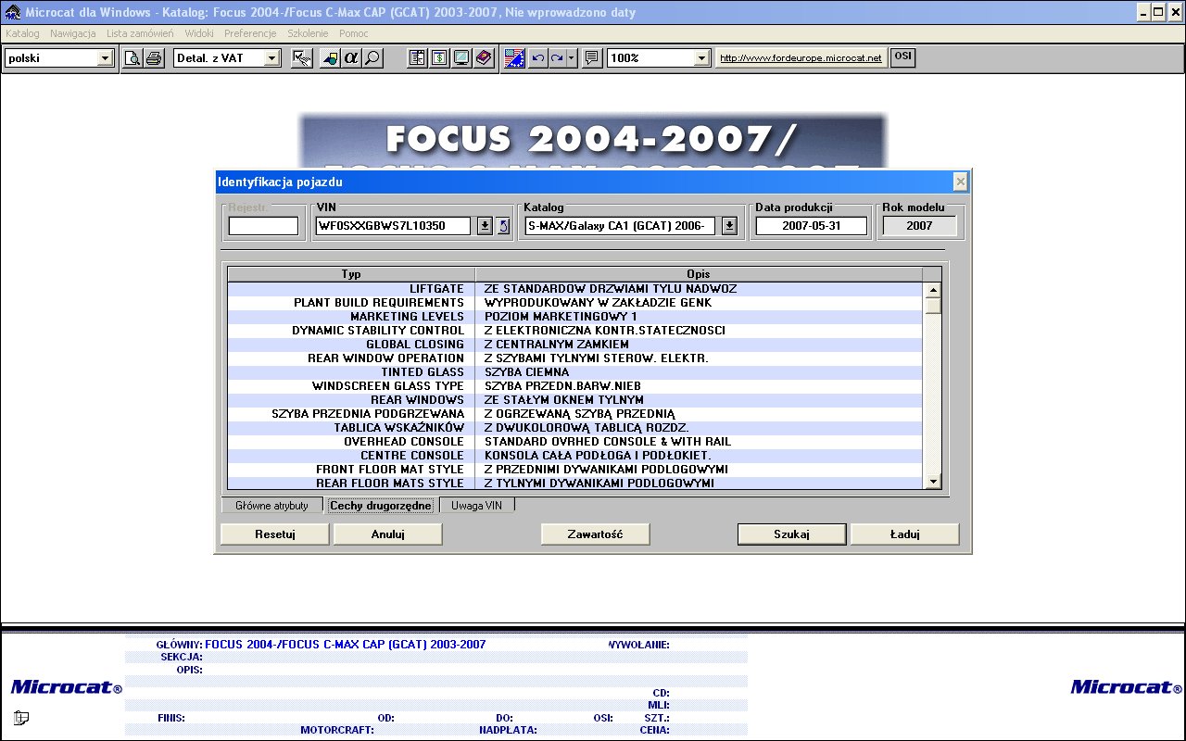
Task: Click the Rejestr. input field
Action: [264, 226]
